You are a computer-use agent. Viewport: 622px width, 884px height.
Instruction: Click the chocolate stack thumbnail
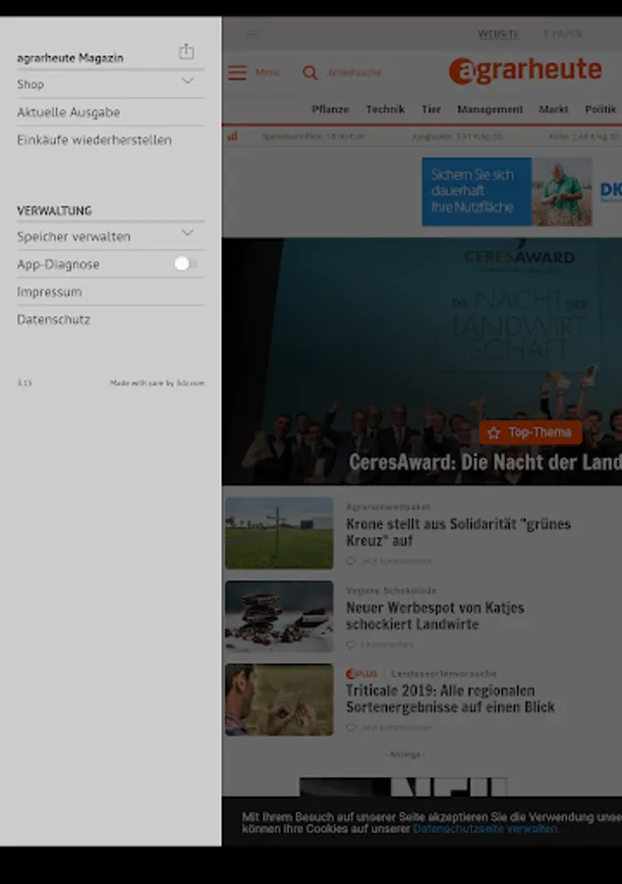(279, 616)
